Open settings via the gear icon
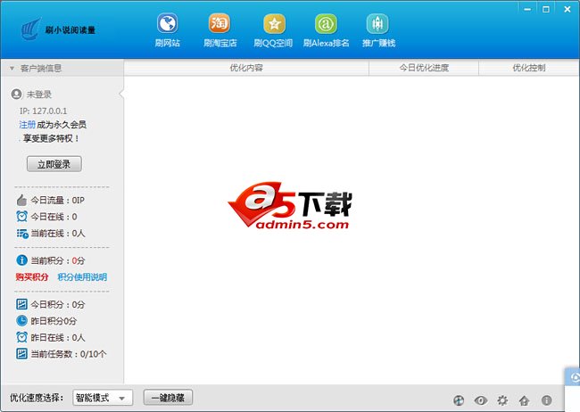This screenshot has width=580, height=412. tap(502, 400)
